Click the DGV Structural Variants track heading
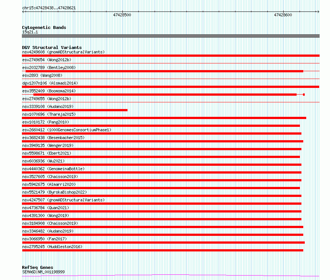Viewport: 330px width, 280px height. click(52, 47)
